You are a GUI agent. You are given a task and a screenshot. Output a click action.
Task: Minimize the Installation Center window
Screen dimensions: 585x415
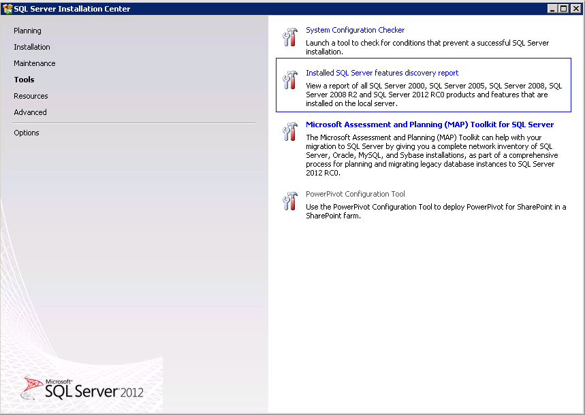(552, 9)
